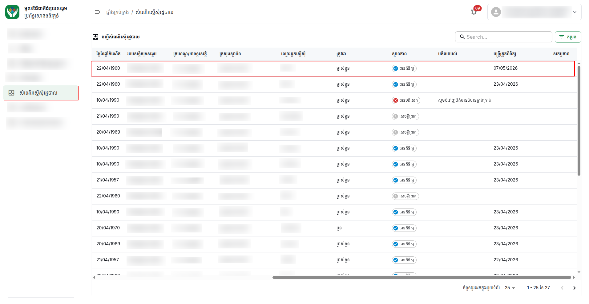
Task: Click the list title inbox icon
Action: click(95, 37)
